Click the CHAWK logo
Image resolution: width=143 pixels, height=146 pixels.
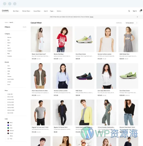pyautogui.click(x=5, y=11)
